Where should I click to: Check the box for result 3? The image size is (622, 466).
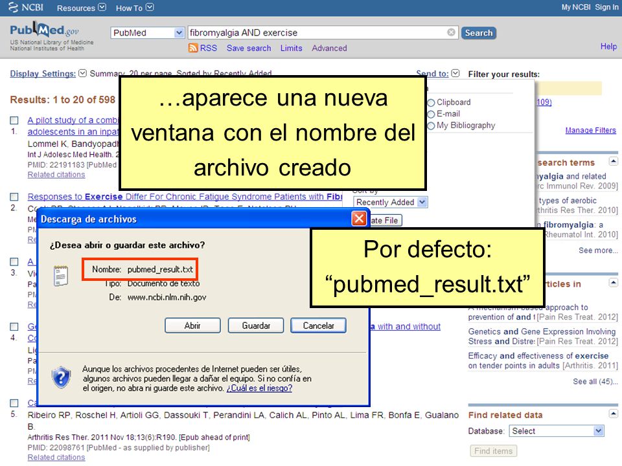(x=14, y=261)
